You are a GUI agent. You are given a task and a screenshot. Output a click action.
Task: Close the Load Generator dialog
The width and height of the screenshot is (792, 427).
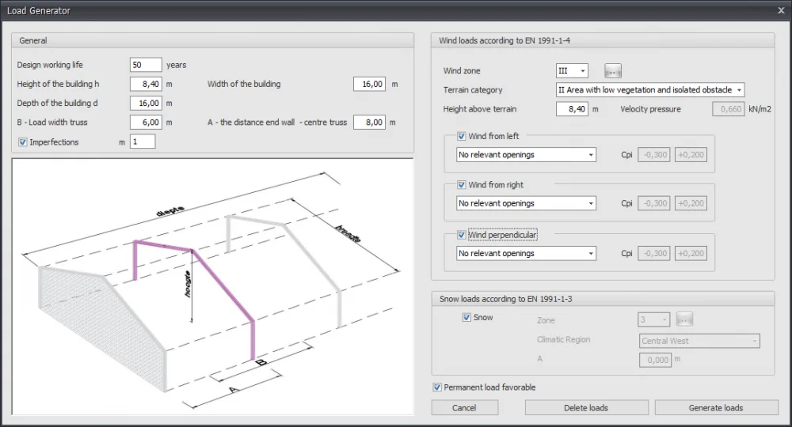coord(781,10)
